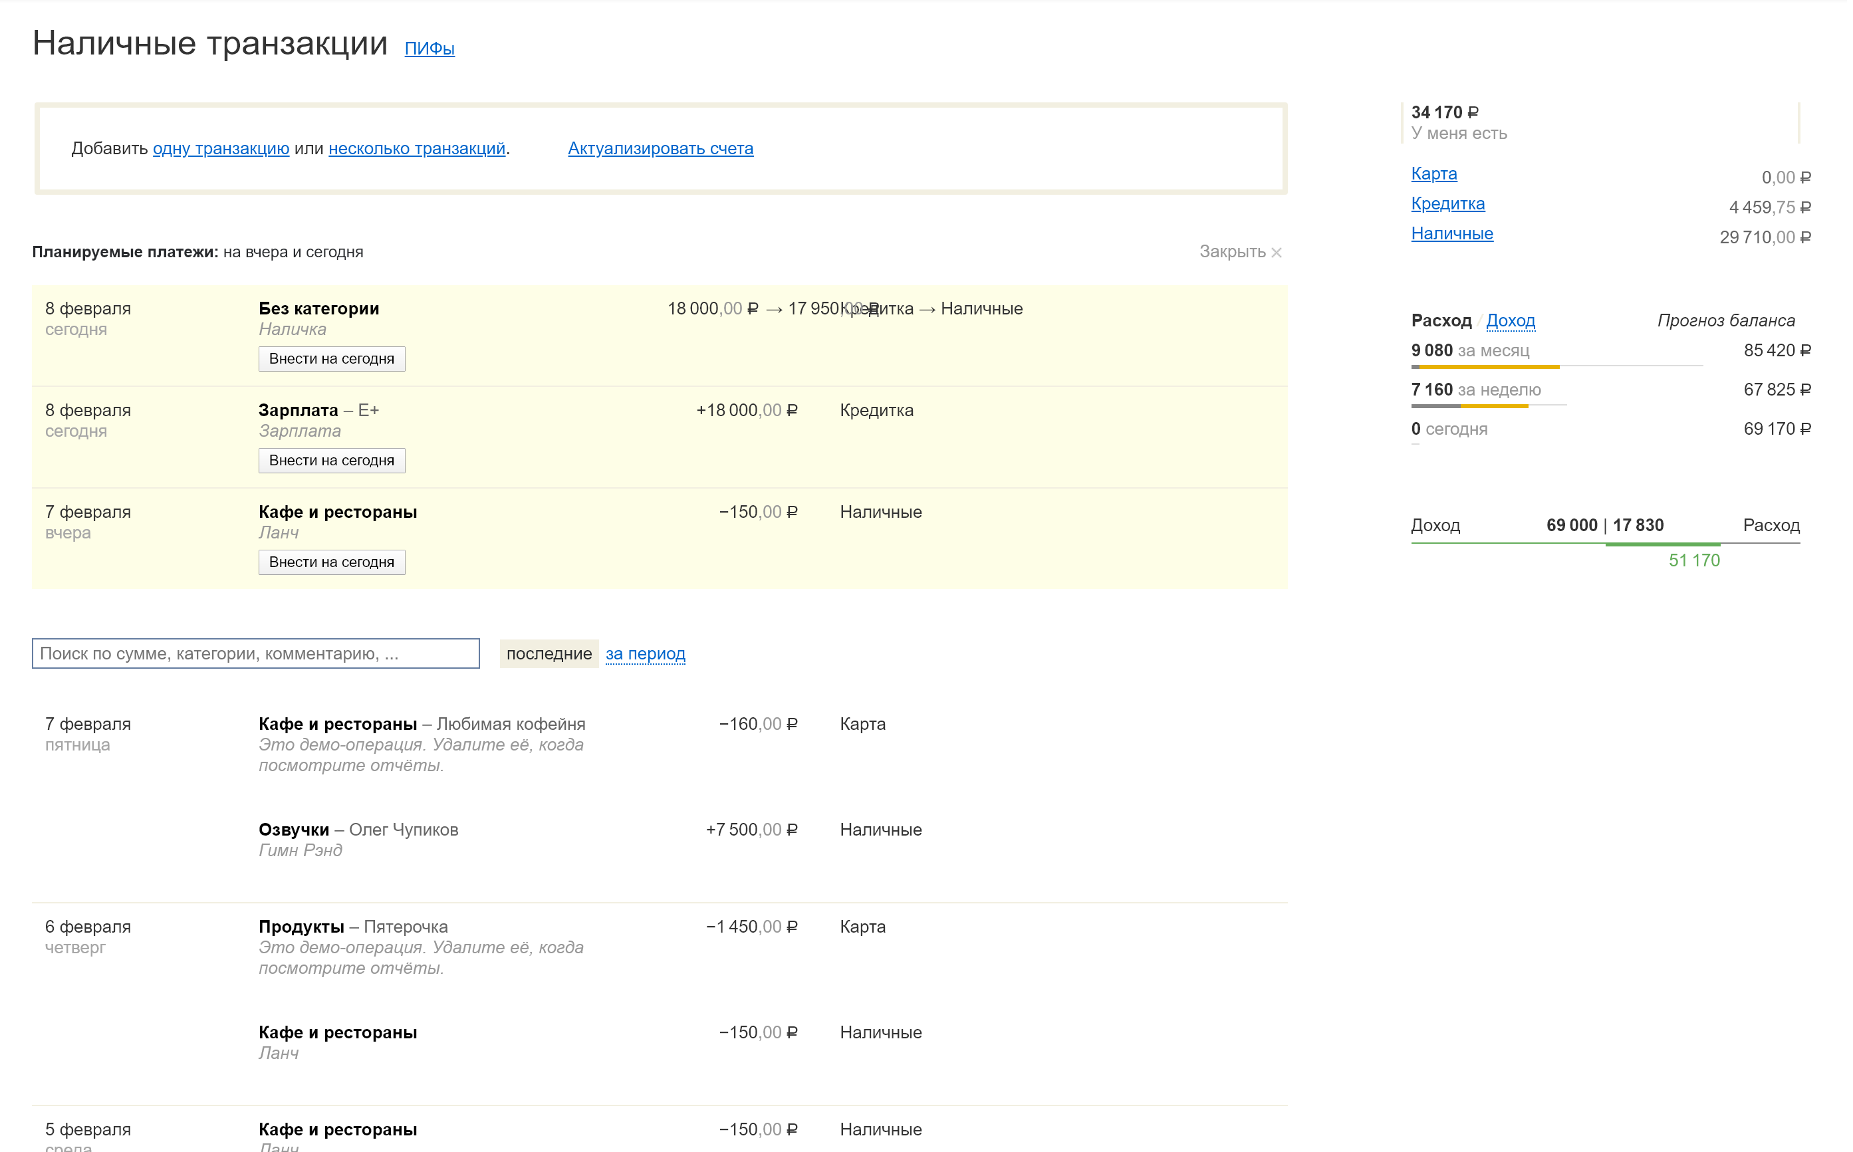Image resolution: width=1853 pixels, height=1152 pixels.
Task: Open Продукты Пятерочка transaction row
Action: coord(353,927)
